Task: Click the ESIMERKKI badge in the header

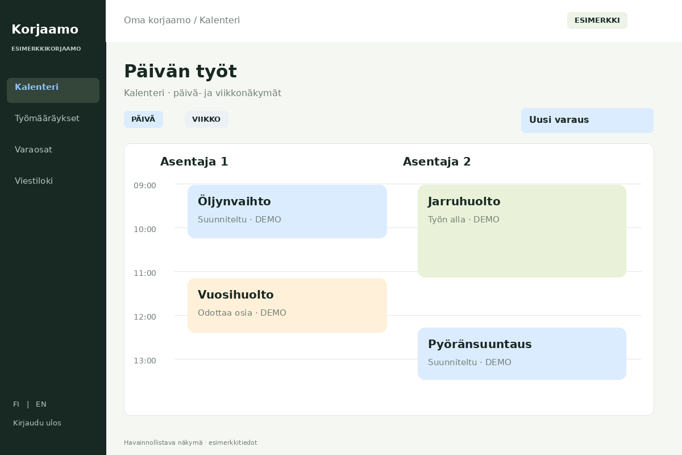Action: coord(597,20)
